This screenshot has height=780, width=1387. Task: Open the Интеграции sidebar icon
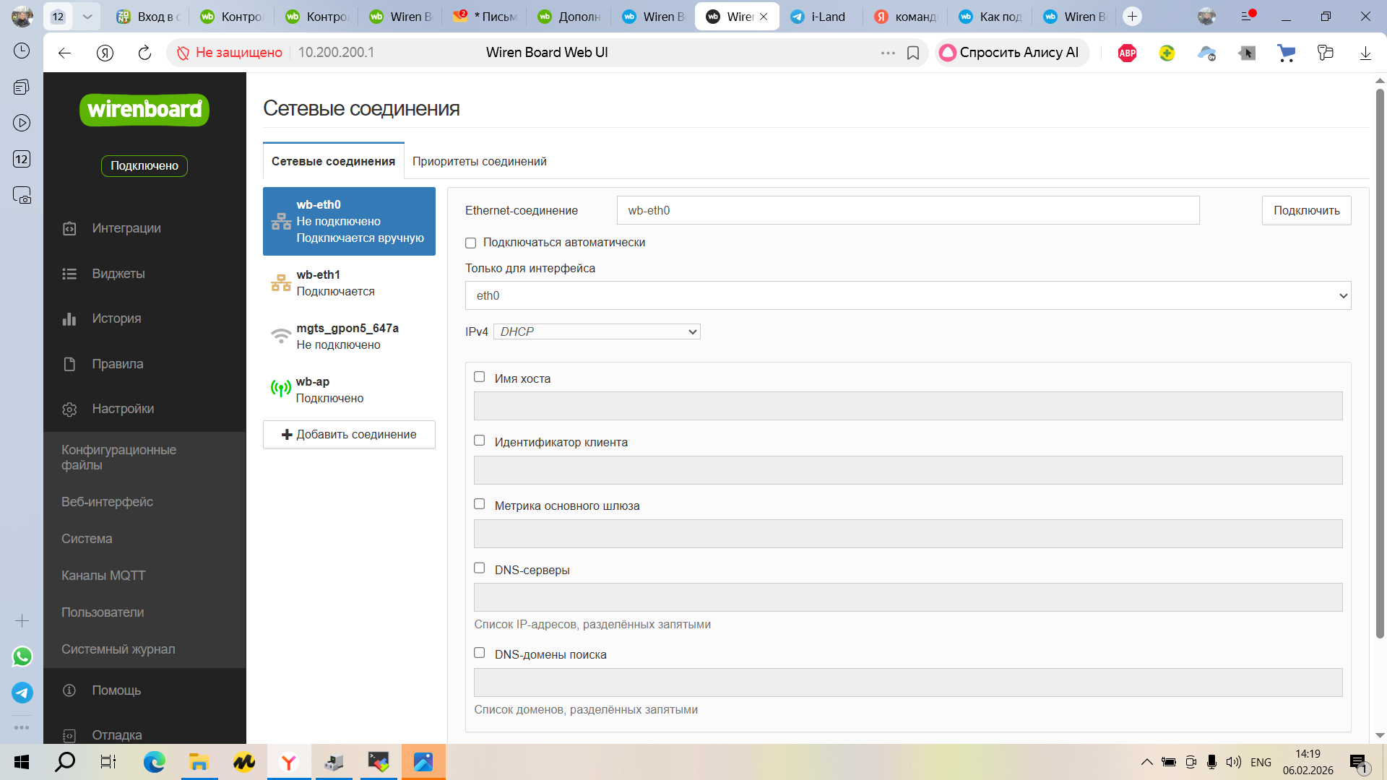tap(69, 228)
